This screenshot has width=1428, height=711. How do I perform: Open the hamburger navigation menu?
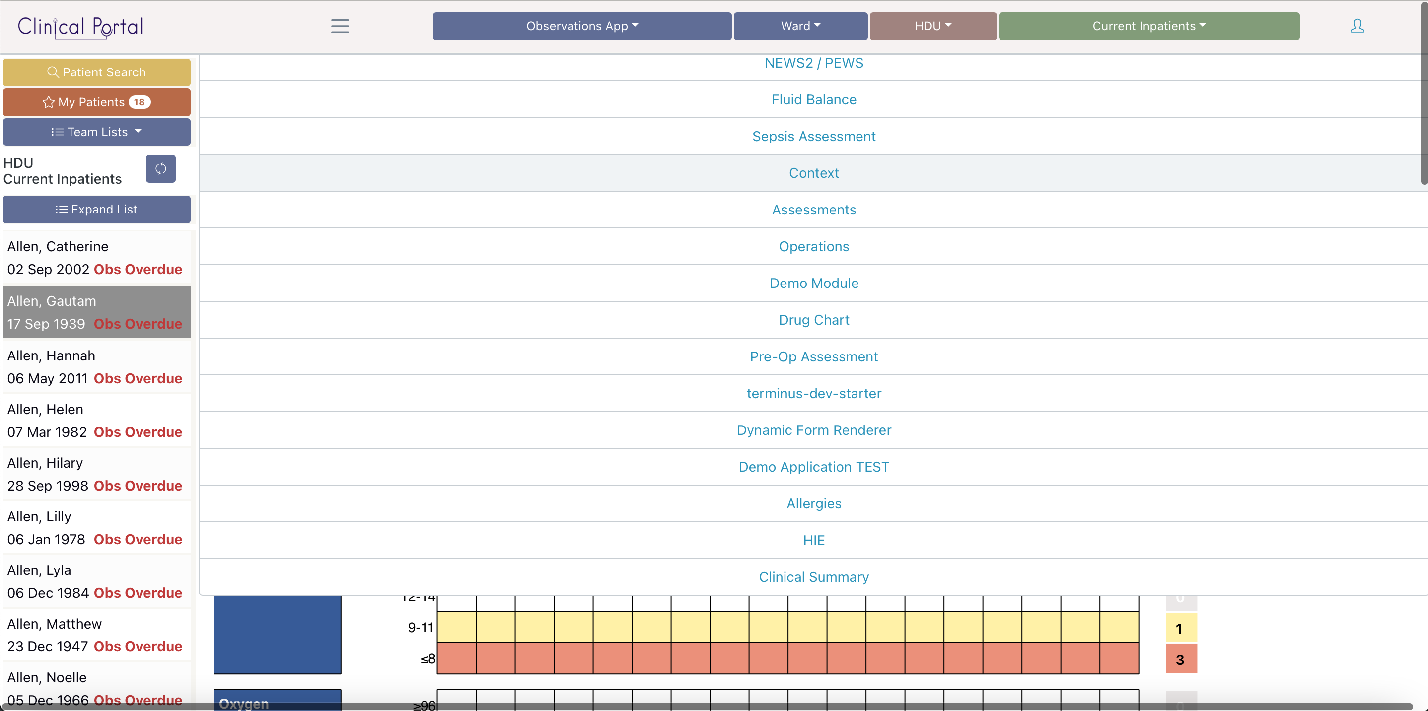coord(339,26)
